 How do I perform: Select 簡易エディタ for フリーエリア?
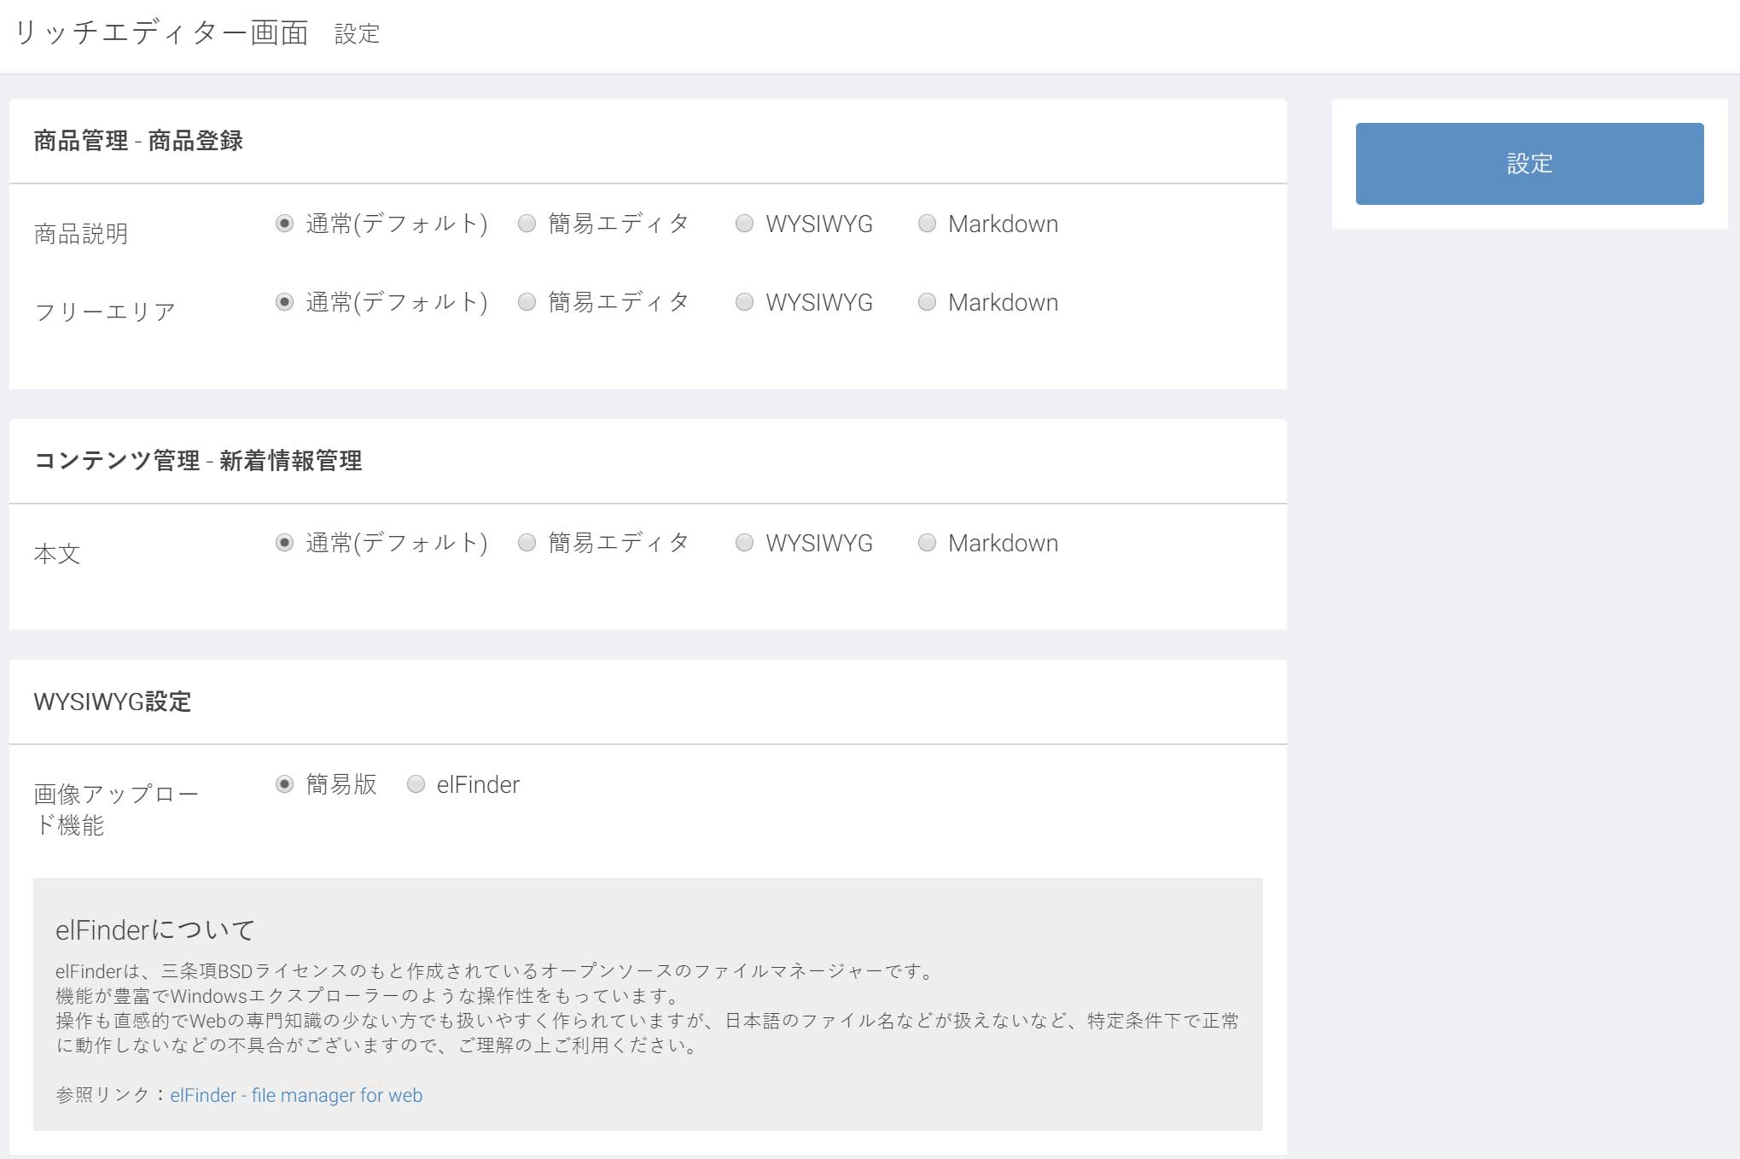click(x=527, y=302)
